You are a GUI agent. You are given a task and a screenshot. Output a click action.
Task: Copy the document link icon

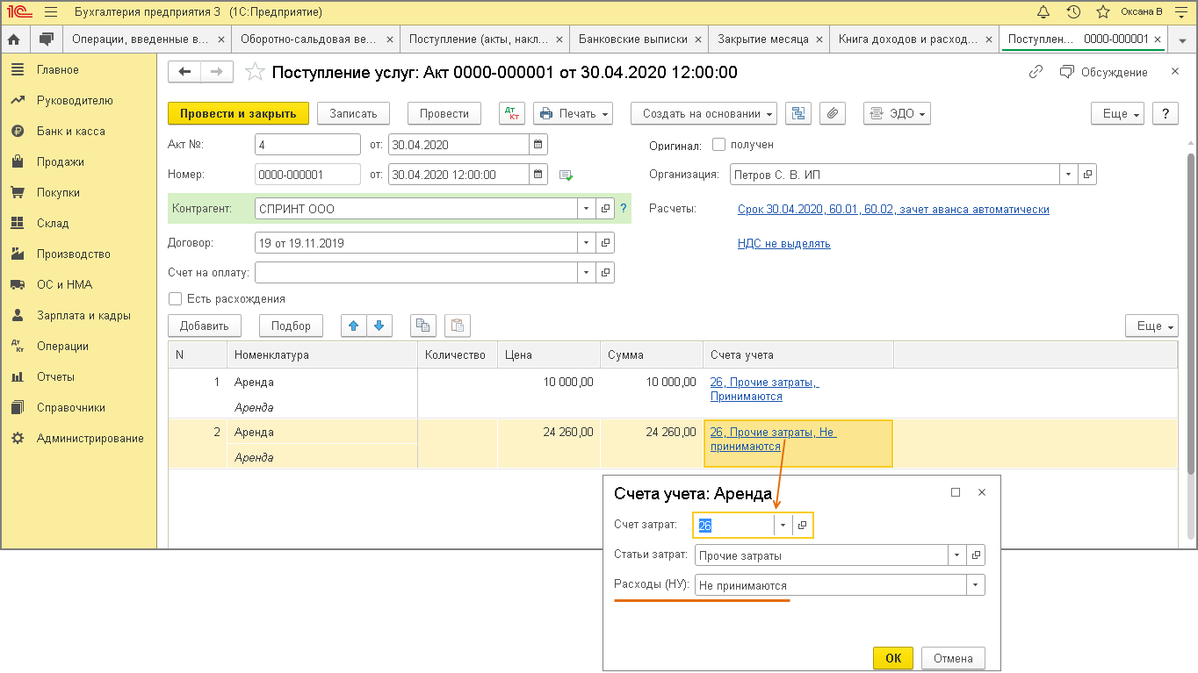tap(1036, 72)
